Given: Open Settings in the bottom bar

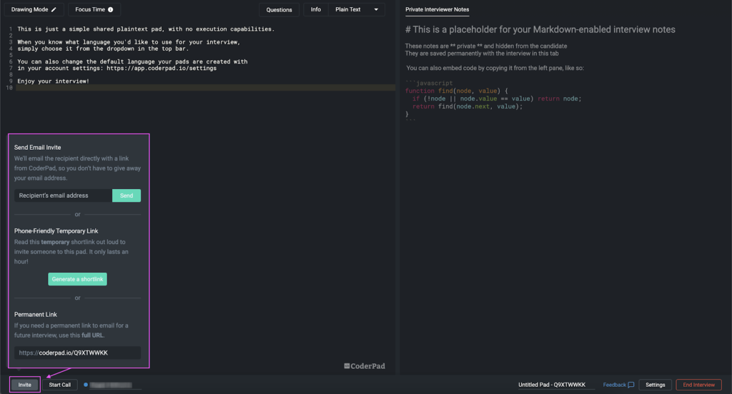Looking at the screenshot, I should click(x=655, y=385).
